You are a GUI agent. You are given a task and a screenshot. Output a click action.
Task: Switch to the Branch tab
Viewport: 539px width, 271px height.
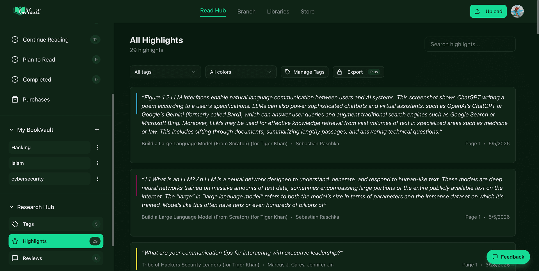point(246,12)
